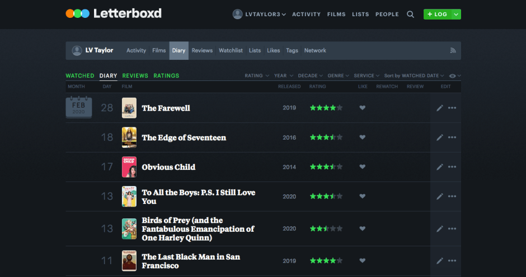526x277 pixels.
Task: Switch to the Watchlist tab
Action: [231, 50]
